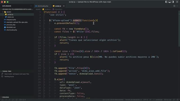
Task: Click the alert 'Tienes que seleccionar' line
Action: pyautogui.click(x=90, y=40)
